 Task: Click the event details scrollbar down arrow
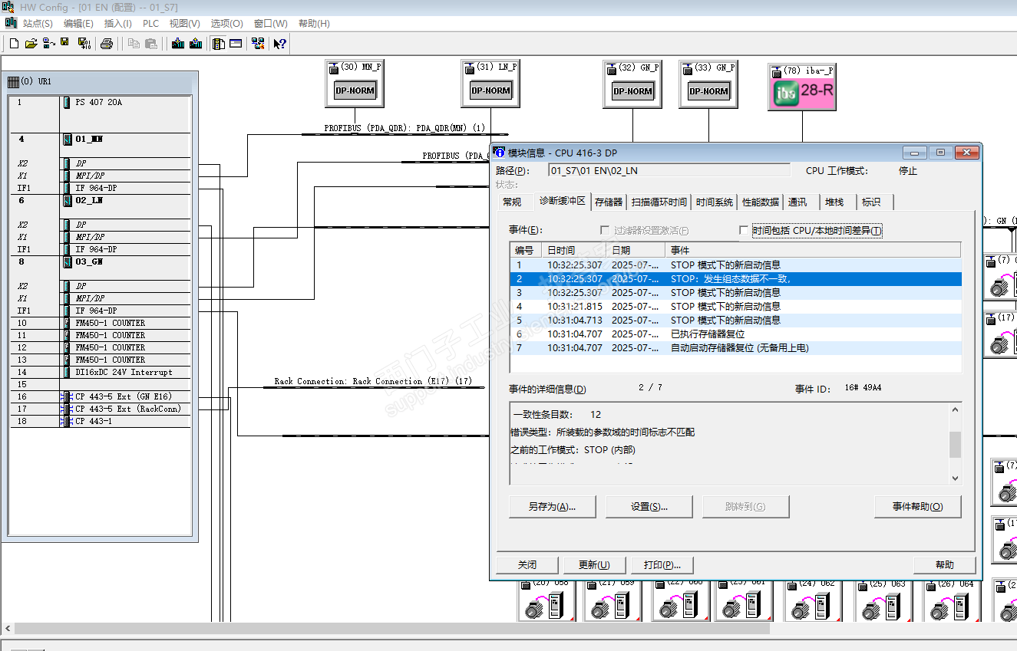[955, 478]
